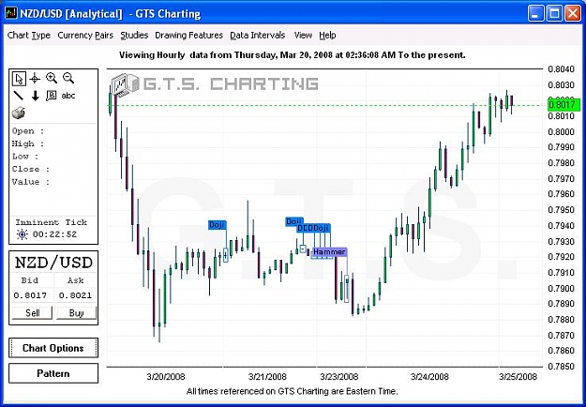Select the arrow pointer tool

coord(19,79)
